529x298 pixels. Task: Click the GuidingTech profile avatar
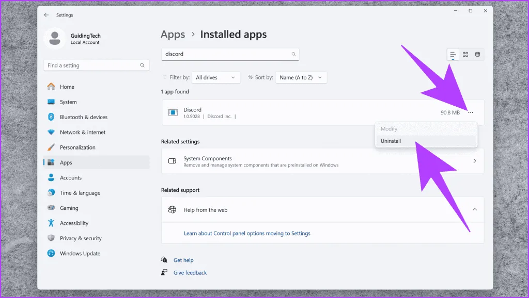(55, 39)
